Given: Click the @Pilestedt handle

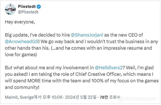Looking at the screenshot, I should (27, 12).
